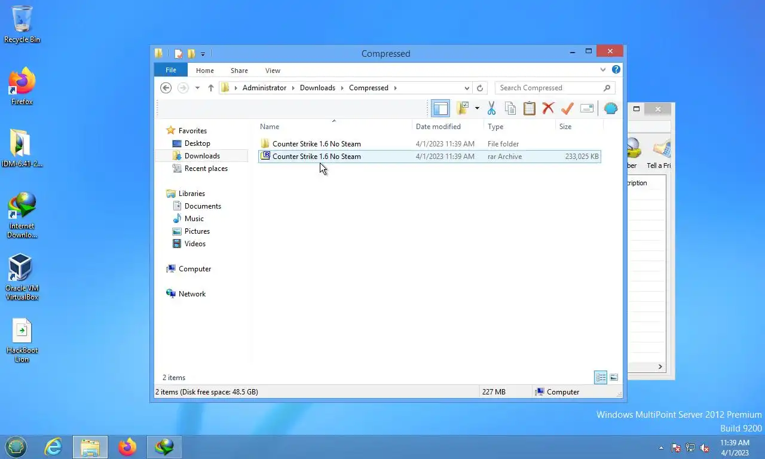Click the Forward navigation arrow
765x459 pixels.
(x=183, y=88)
